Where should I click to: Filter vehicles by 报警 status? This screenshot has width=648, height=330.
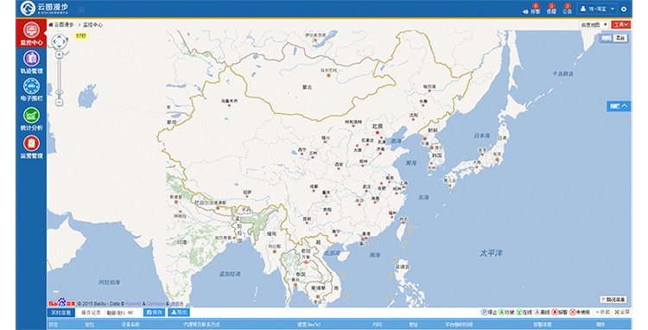pos(560,312)
